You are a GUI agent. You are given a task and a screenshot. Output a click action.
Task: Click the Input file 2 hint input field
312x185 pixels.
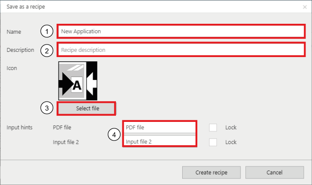click(x=160, y=141)
